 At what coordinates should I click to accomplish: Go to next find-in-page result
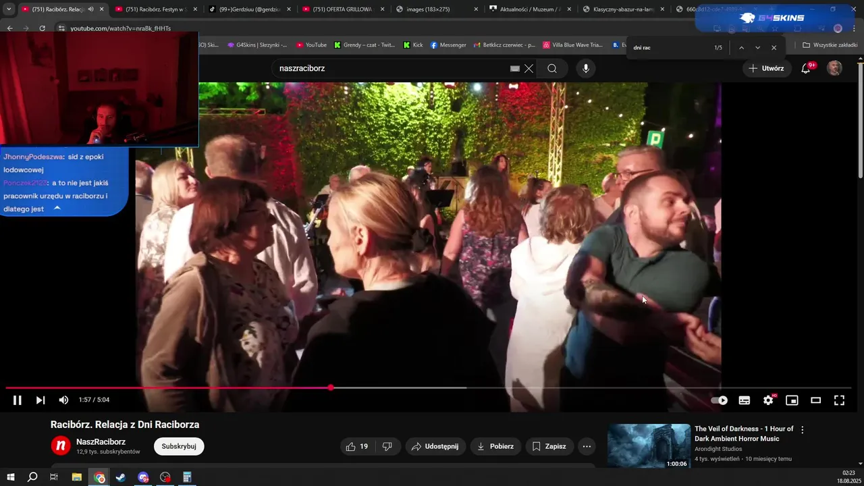point(758,48)
